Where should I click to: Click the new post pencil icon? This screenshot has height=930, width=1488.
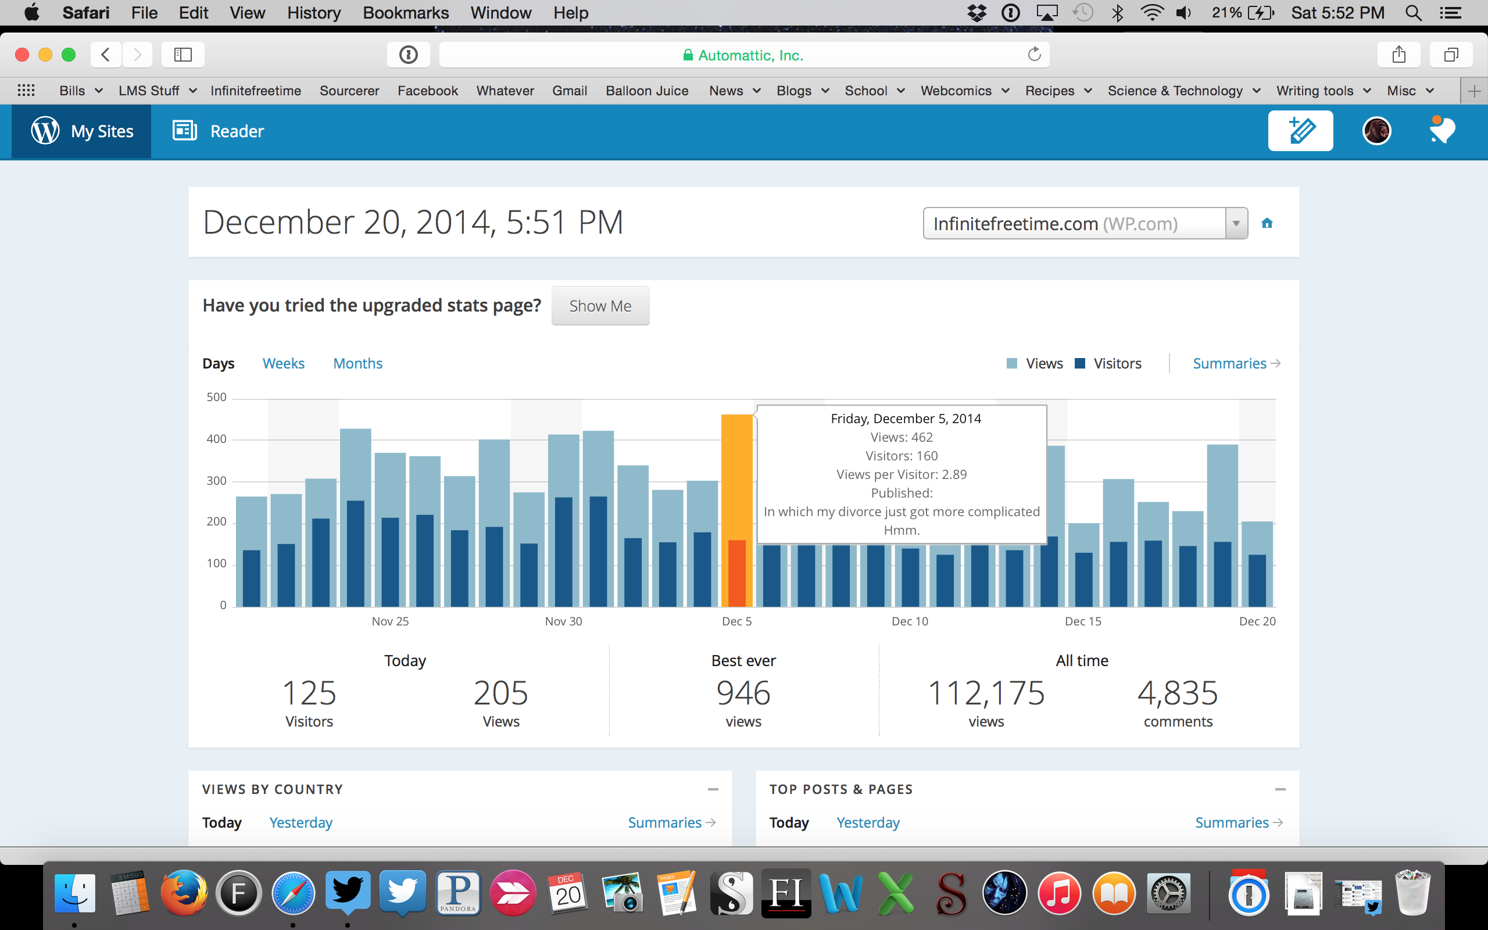[1300, 130]
